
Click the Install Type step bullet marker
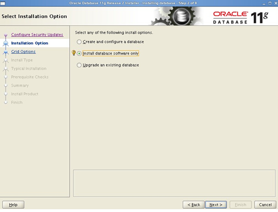click(x=6, y=60)
